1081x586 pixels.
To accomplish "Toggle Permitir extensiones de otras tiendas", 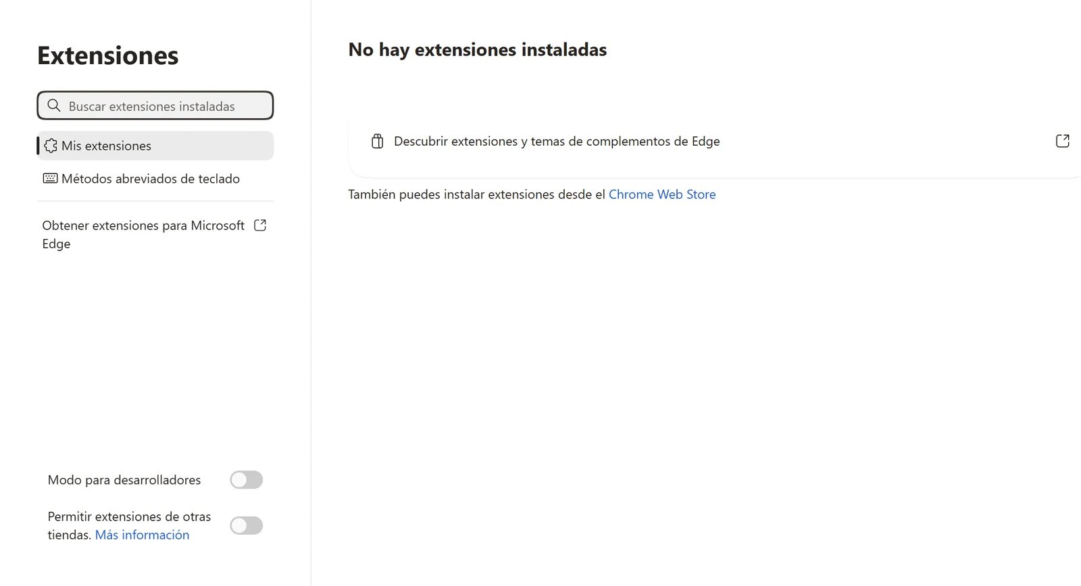I will click(246, 525).
